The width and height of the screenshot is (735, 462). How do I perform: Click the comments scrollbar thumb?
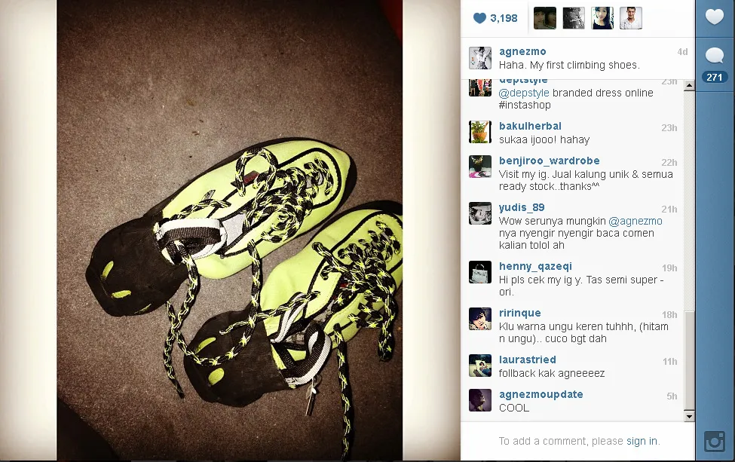pos(689,361)
